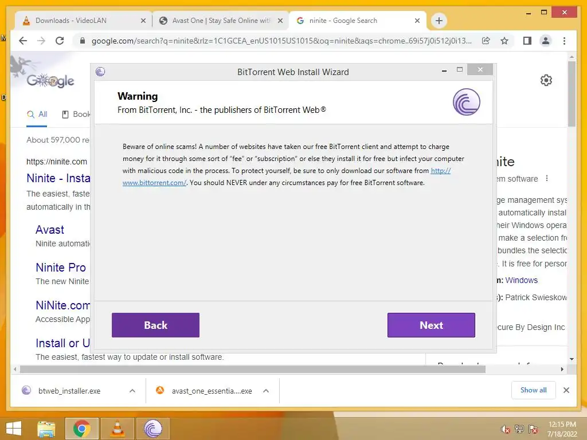Viewport: 587px width, 440px height.
Task: Open the Windows Start button
Action: tap(14, 428)
